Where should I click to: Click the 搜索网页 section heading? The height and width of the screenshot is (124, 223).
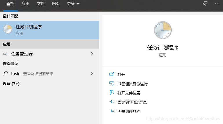(x=10, y=64)
